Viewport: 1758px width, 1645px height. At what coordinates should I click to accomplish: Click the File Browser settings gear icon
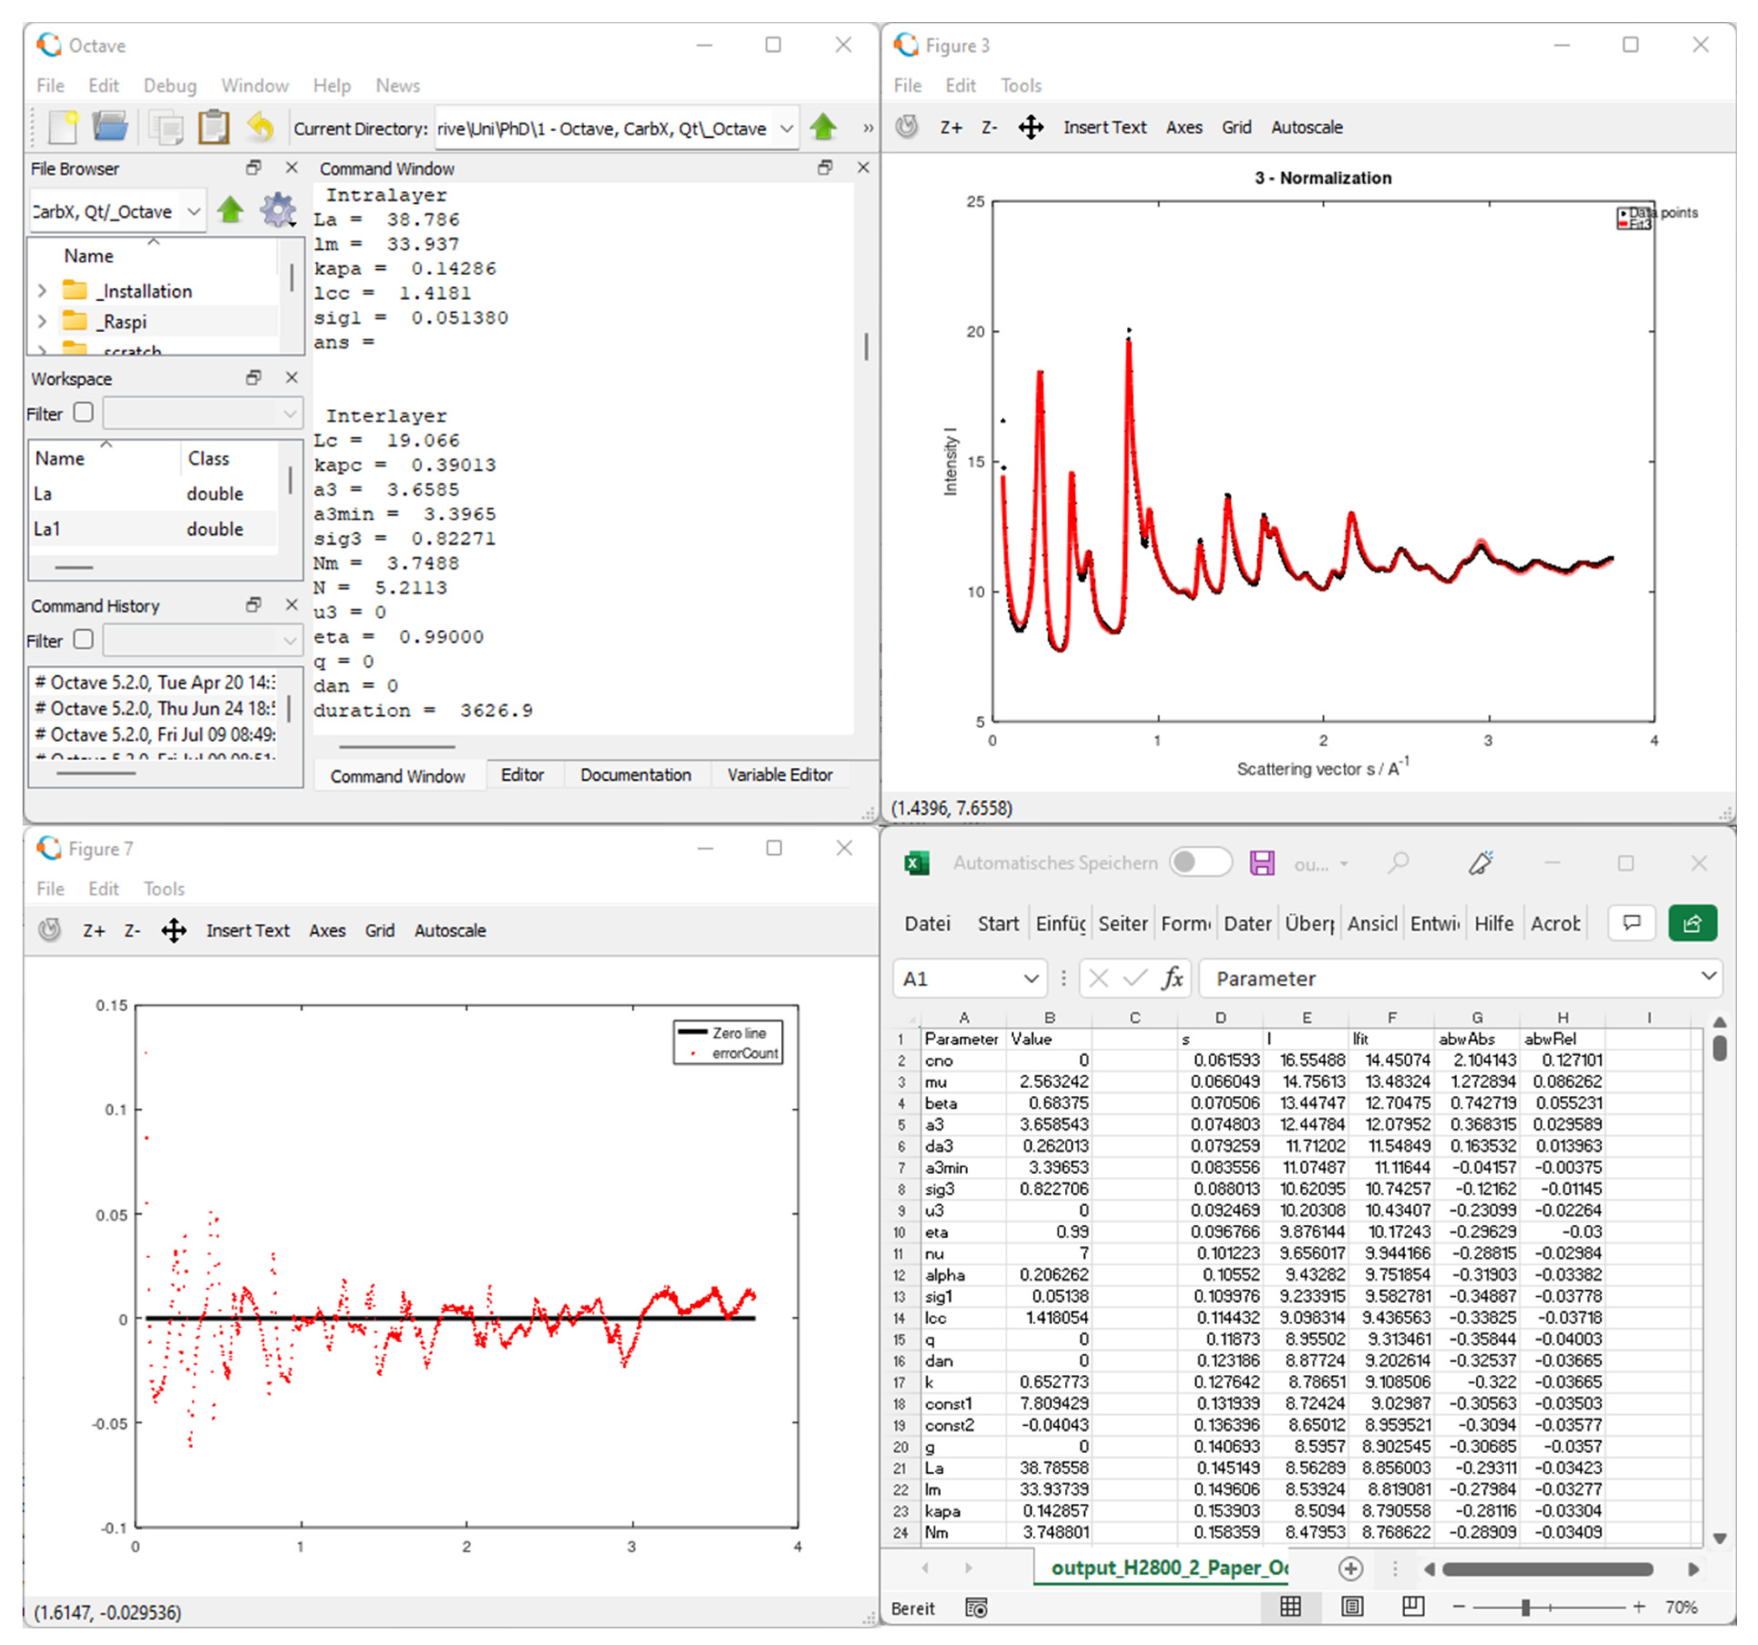[x=278, y=211]
